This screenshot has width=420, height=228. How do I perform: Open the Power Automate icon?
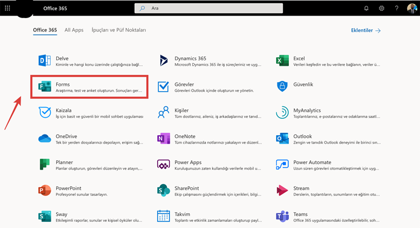tap(282, 165)
